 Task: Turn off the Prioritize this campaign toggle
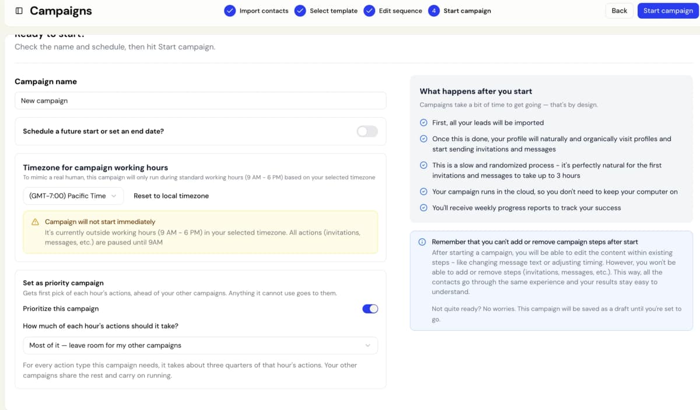click(370, 309)
